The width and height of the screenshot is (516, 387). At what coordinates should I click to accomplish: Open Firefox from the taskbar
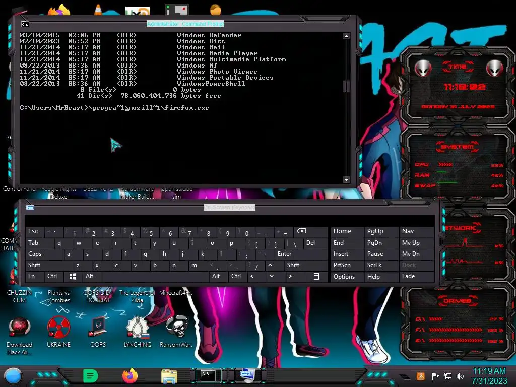[130, 376]
